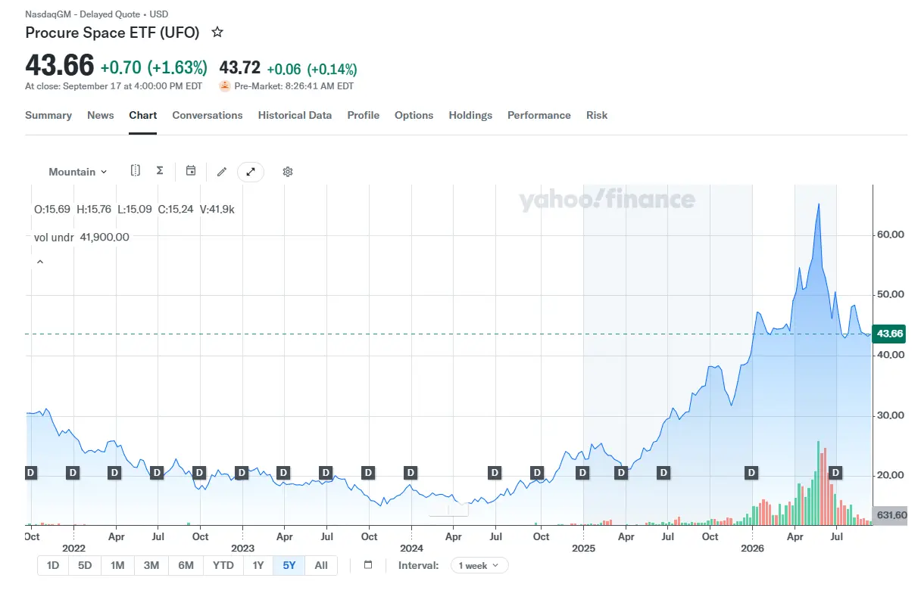Viewport: 921px width, 606px height.
Task: Click the green 43.66 price axis label
Action: click(x=888, y=334)
